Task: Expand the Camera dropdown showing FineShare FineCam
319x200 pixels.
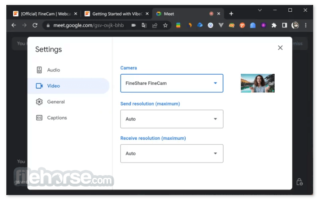Action: (172, 83)
